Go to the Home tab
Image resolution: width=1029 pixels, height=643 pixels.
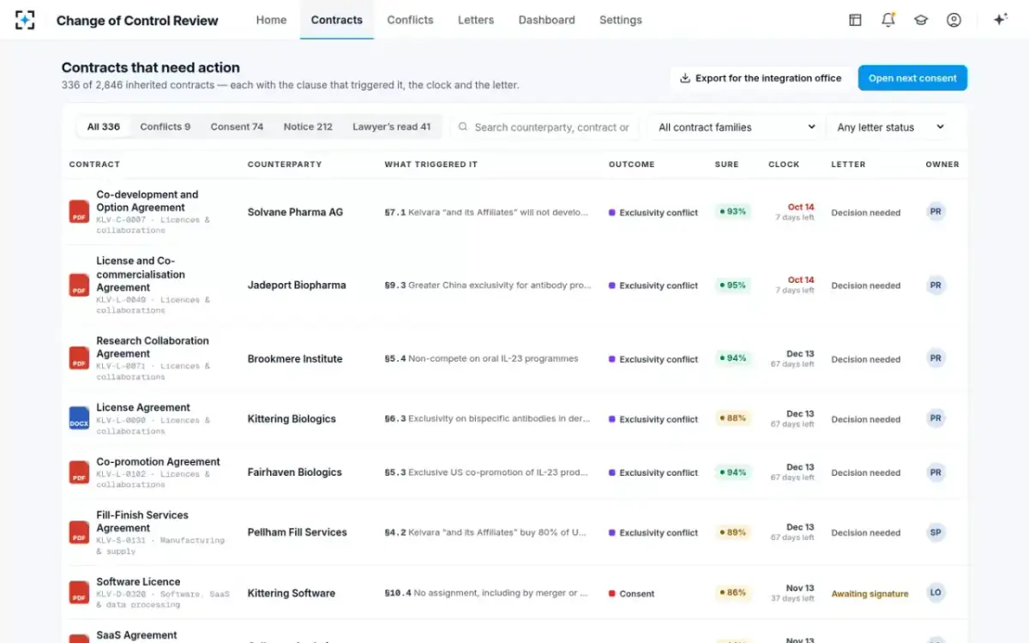[x=271, y=20]
